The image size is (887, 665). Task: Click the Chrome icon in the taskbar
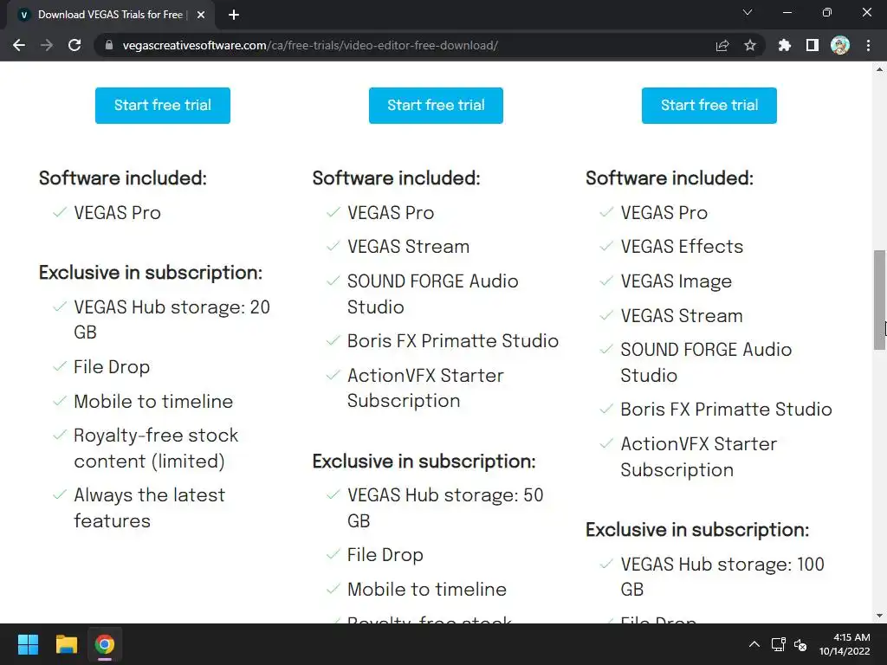[105, 644]
